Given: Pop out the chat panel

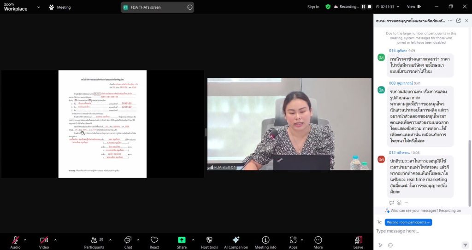Looking at the screenshot, I should tap(458, 21).
